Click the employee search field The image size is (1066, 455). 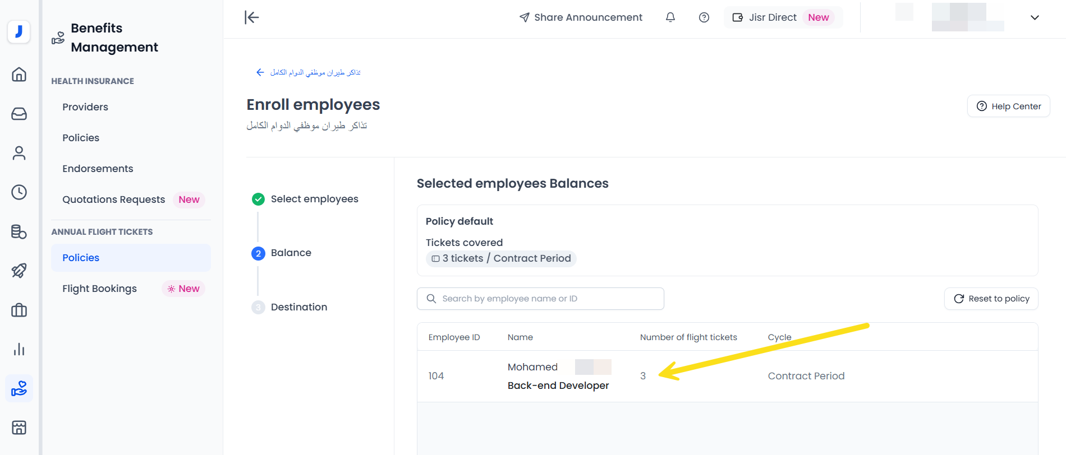540,299
